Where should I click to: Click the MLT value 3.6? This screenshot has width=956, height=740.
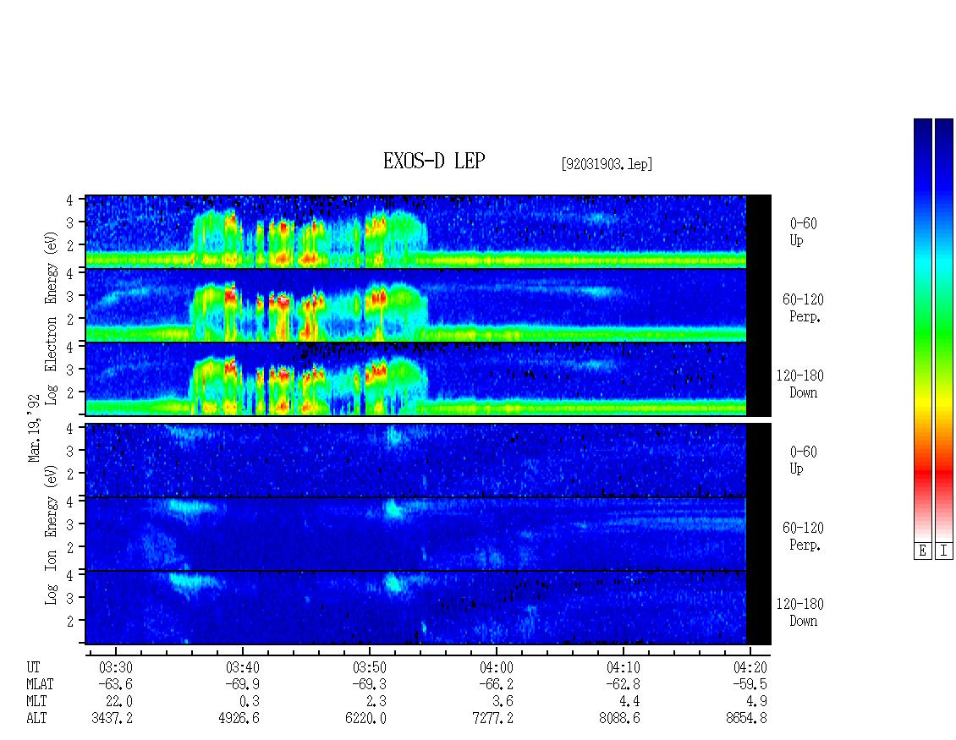click(503, 702)
